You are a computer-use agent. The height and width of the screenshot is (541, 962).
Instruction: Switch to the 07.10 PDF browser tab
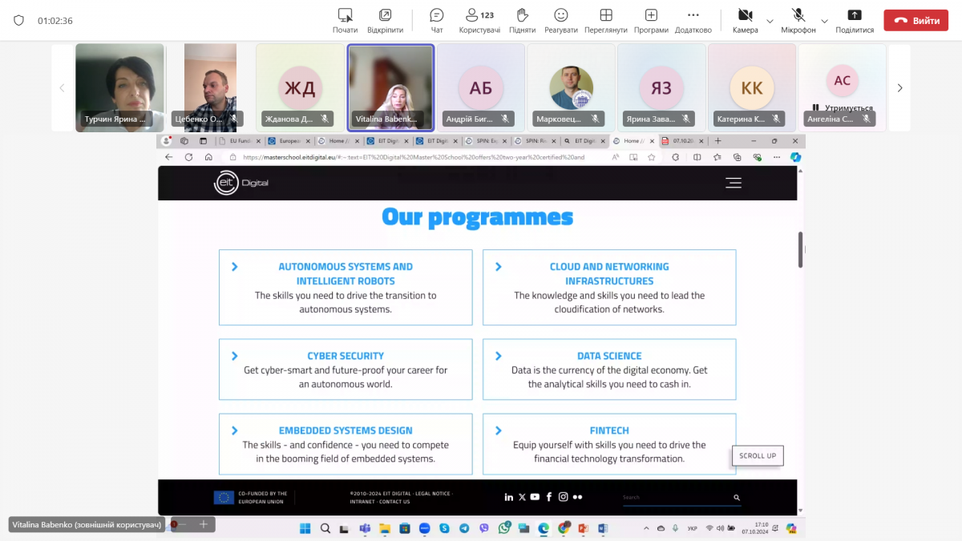point(684,141)
